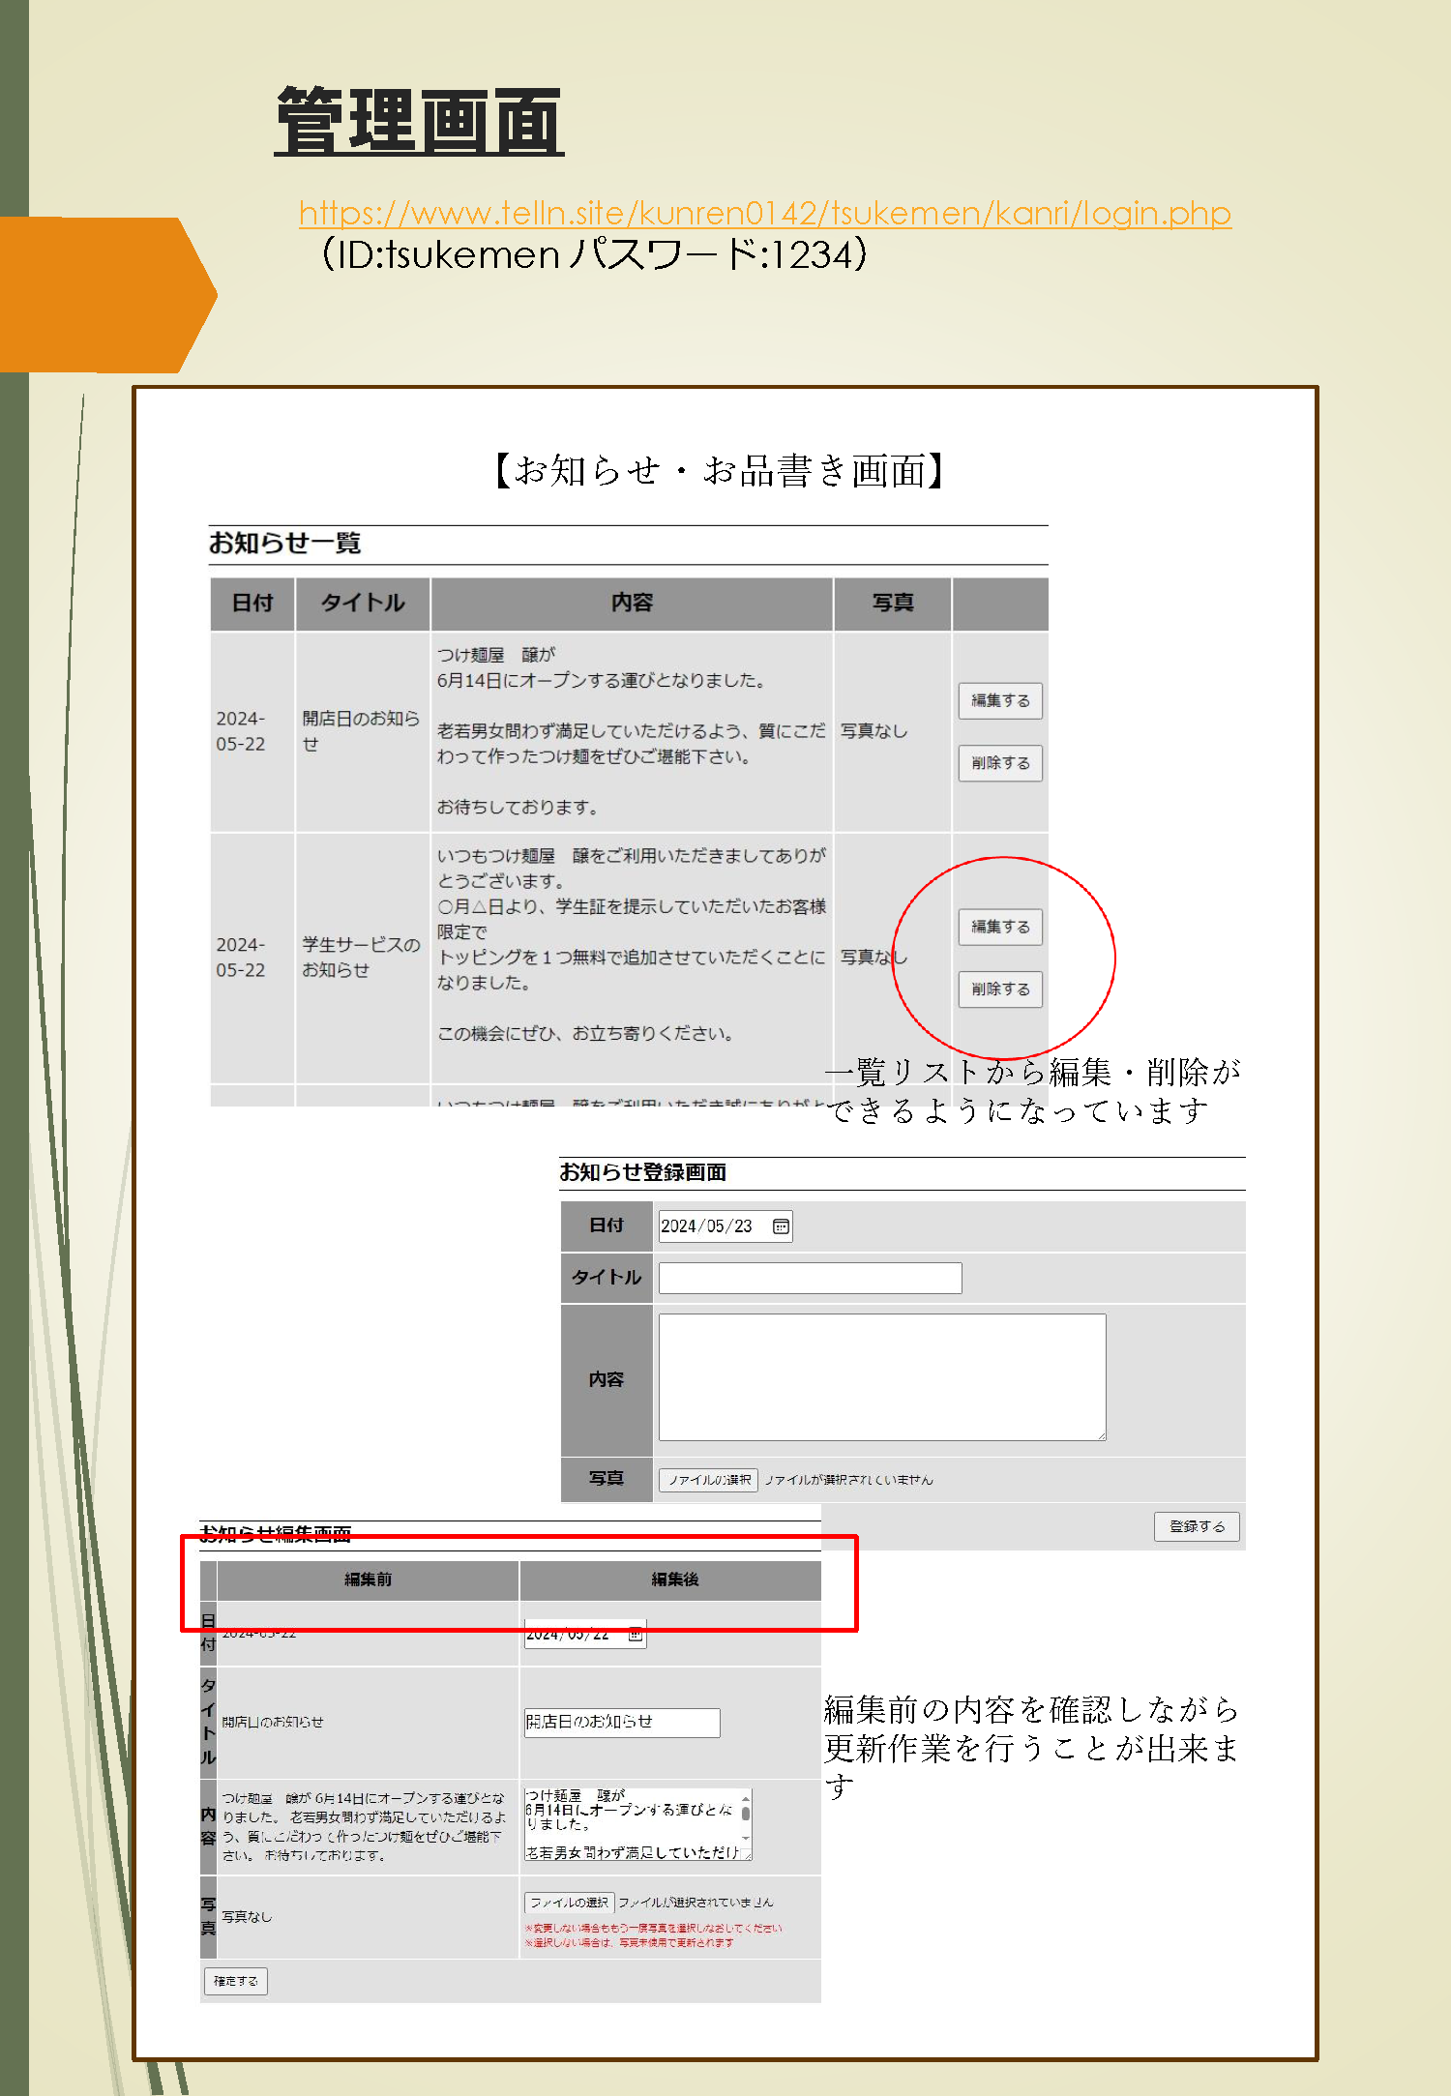Click the 内容 textarea in registration form
The image size is (1451, 2096).
click(x=882, y=1377)
